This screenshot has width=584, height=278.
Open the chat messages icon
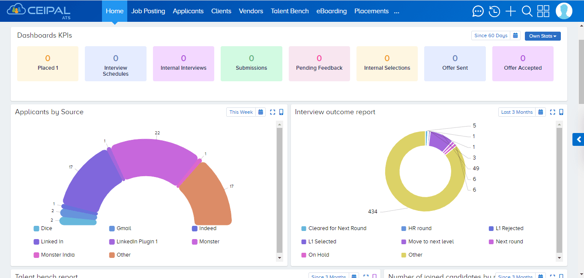tap(478, 11)
